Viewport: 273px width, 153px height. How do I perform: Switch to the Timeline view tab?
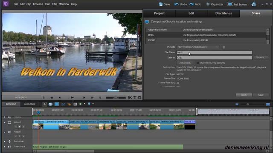(x=11, y=104)
